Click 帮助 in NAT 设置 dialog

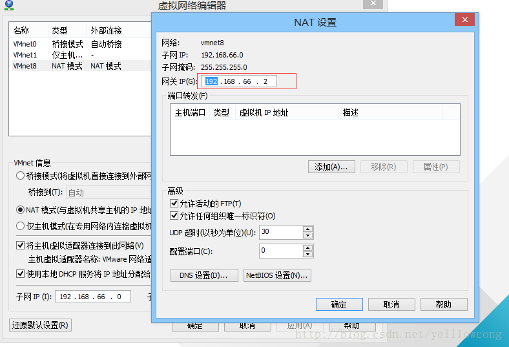pos(444,304)
